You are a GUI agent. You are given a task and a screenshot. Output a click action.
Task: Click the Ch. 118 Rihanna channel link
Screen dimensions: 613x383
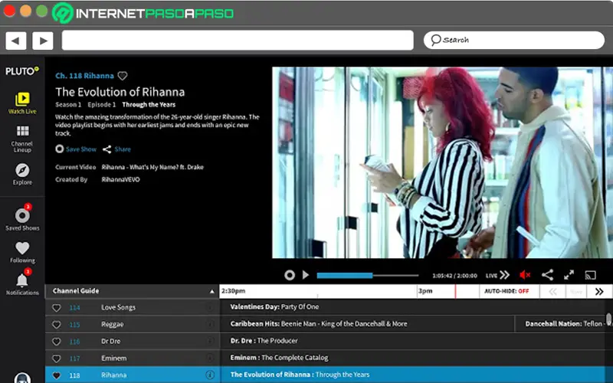point(84,76)
